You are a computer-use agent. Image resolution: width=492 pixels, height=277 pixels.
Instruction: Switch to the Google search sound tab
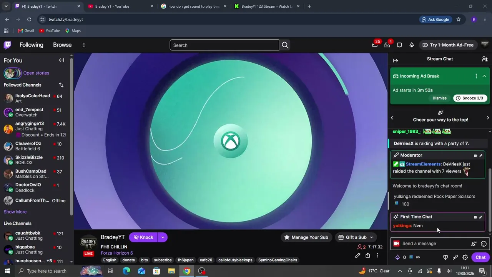(x=194, y=6)
